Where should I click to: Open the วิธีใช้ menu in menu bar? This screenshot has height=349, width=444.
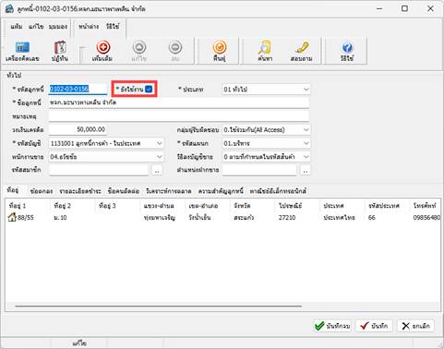click(x=113, y=27)
